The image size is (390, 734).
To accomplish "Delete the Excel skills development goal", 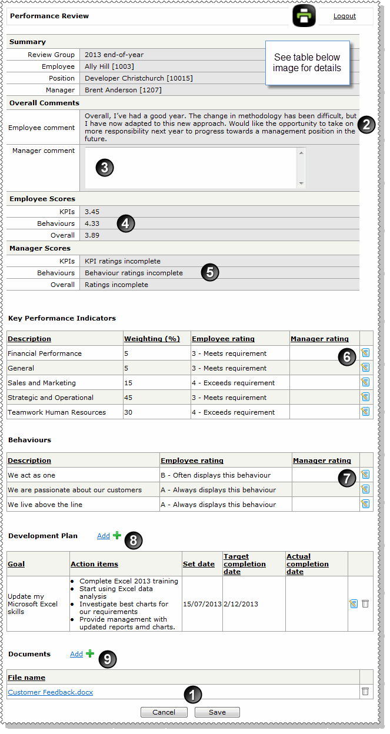I will (365, 603).
